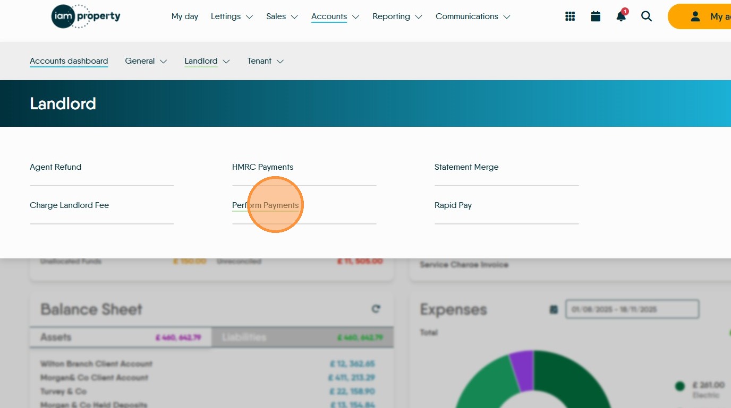Open the Communications menu chevron
731x408 pixels.
[507, 17]
